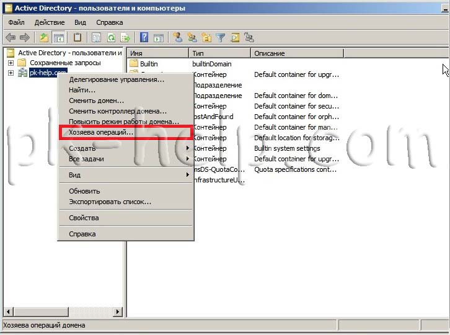Image resolution: width=450 pixels, height=335 pixels.
Task: Click description 'Builtin system settings'
Action: coord(287,148)
